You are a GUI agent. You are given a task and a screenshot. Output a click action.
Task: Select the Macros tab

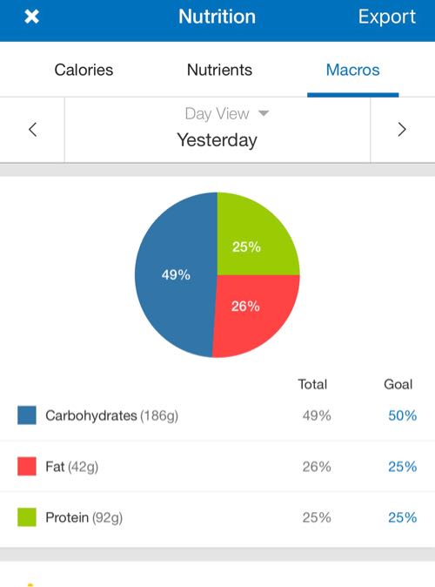pyautogui.click(x=352, y=70)
